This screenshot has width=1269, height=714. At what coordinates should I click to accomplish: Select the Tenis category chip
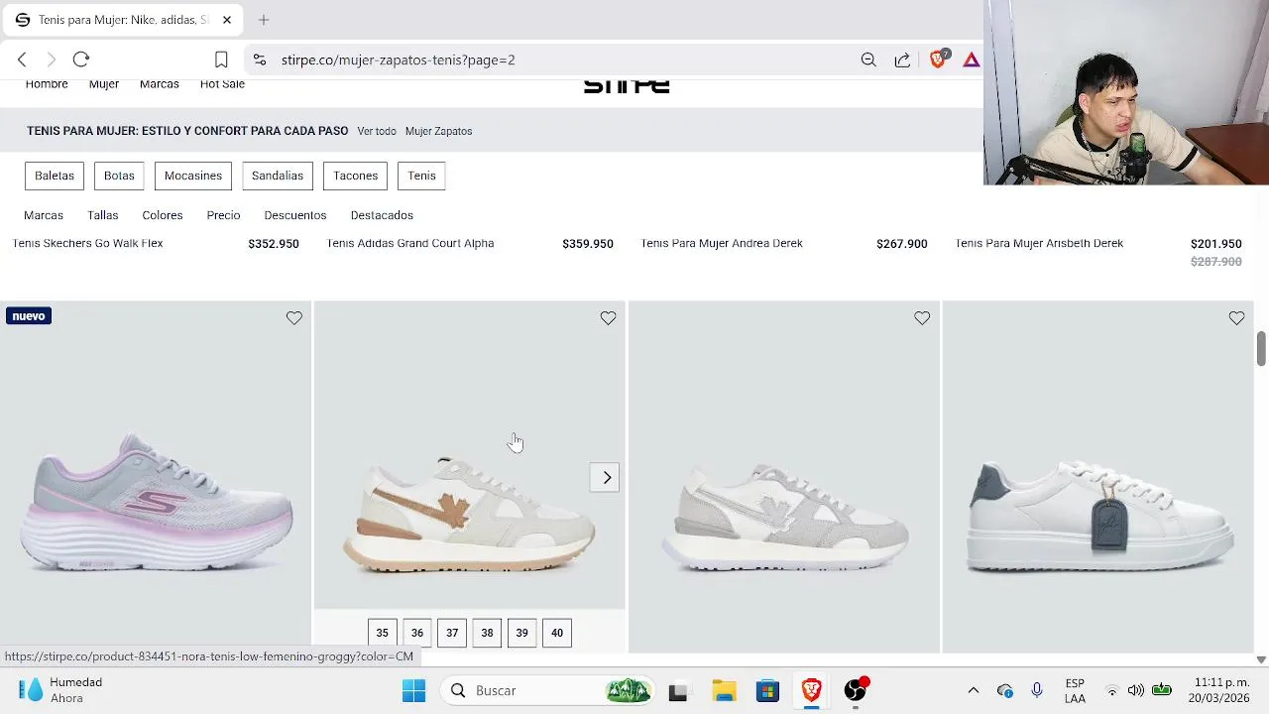421,176
